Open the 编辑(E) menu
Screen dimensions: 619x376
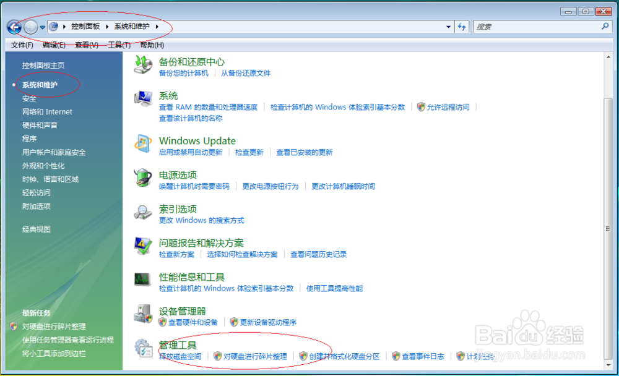coord(54,45)
